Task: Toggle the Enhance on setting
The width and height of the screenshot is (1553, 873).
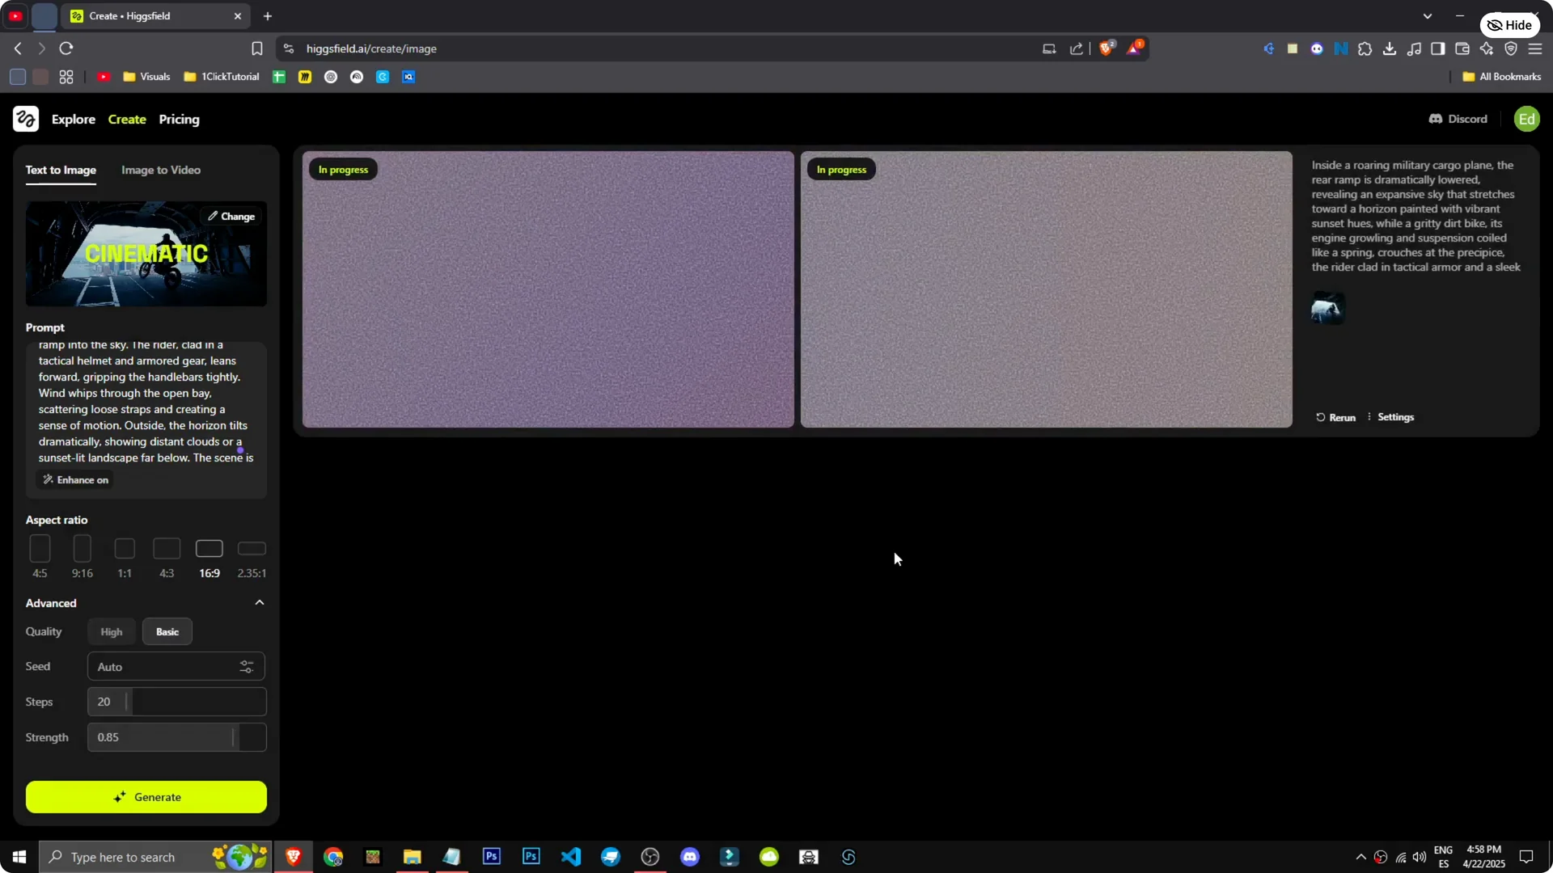Action: (x=74, y=479)
